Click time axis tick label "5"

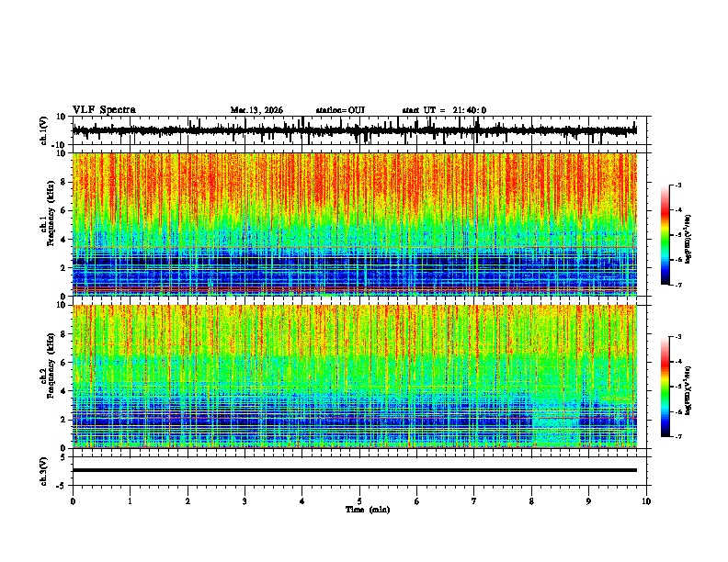(359, 501)
